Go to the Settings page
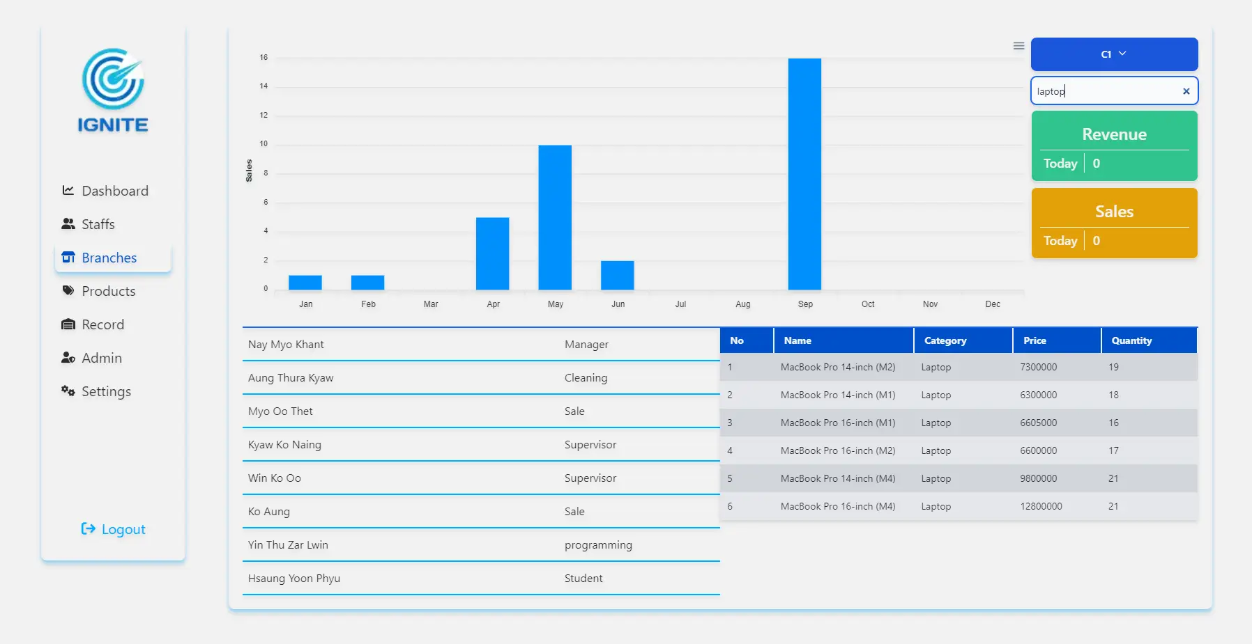The height and width of the screenshot is (644, 1252). pyautogui.click(x=106, y=391)
